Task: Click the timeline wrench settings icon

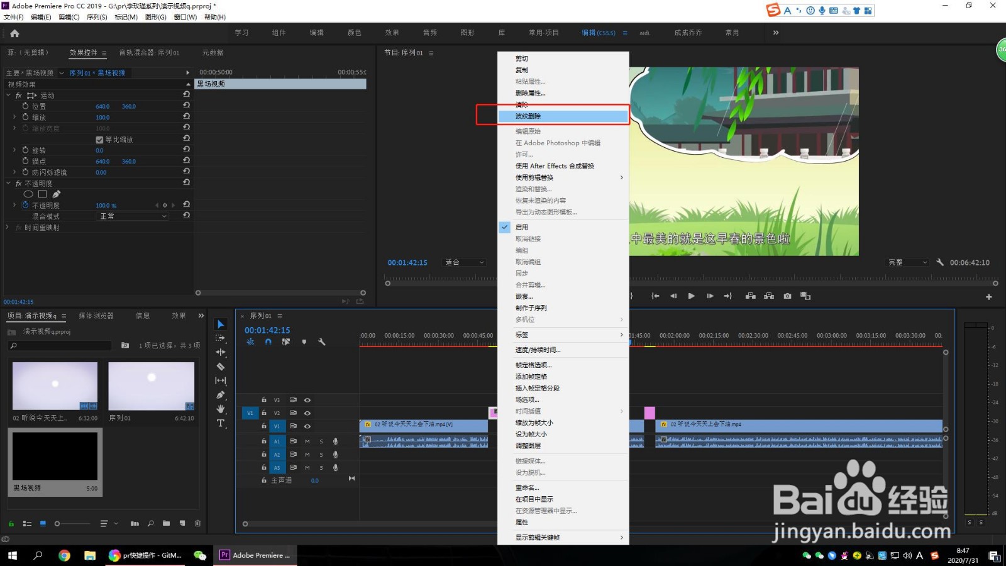Action: [x=322, y=342]
